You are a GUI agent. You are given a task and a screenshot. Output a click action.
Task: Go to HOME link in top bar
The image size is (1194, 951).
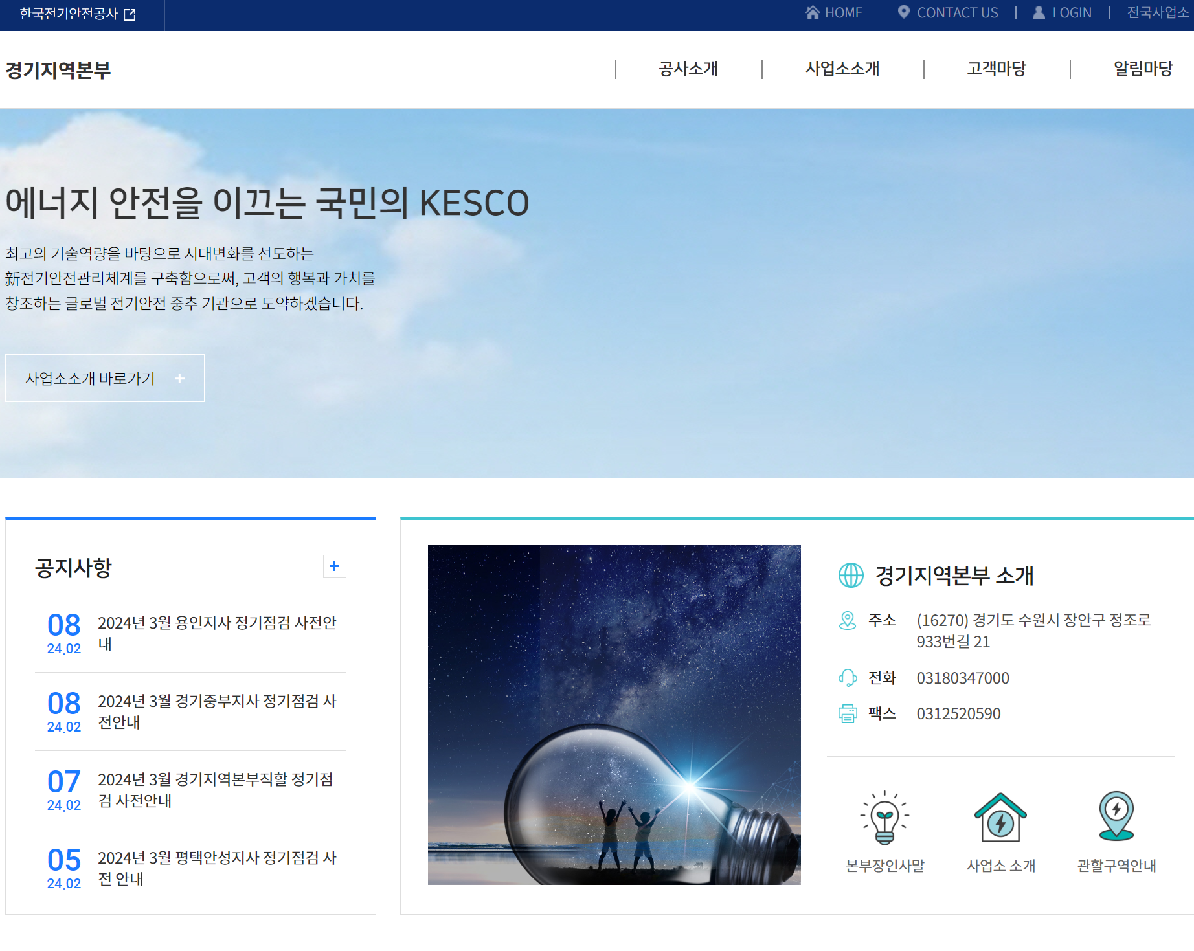tap(844, 13)
